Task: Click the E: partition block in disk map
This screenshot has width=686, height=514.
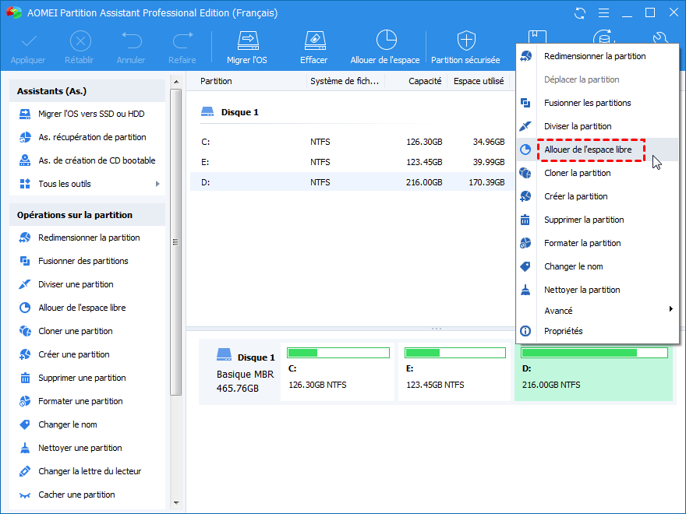Action: pyautogui.click(x=454, y=372)
